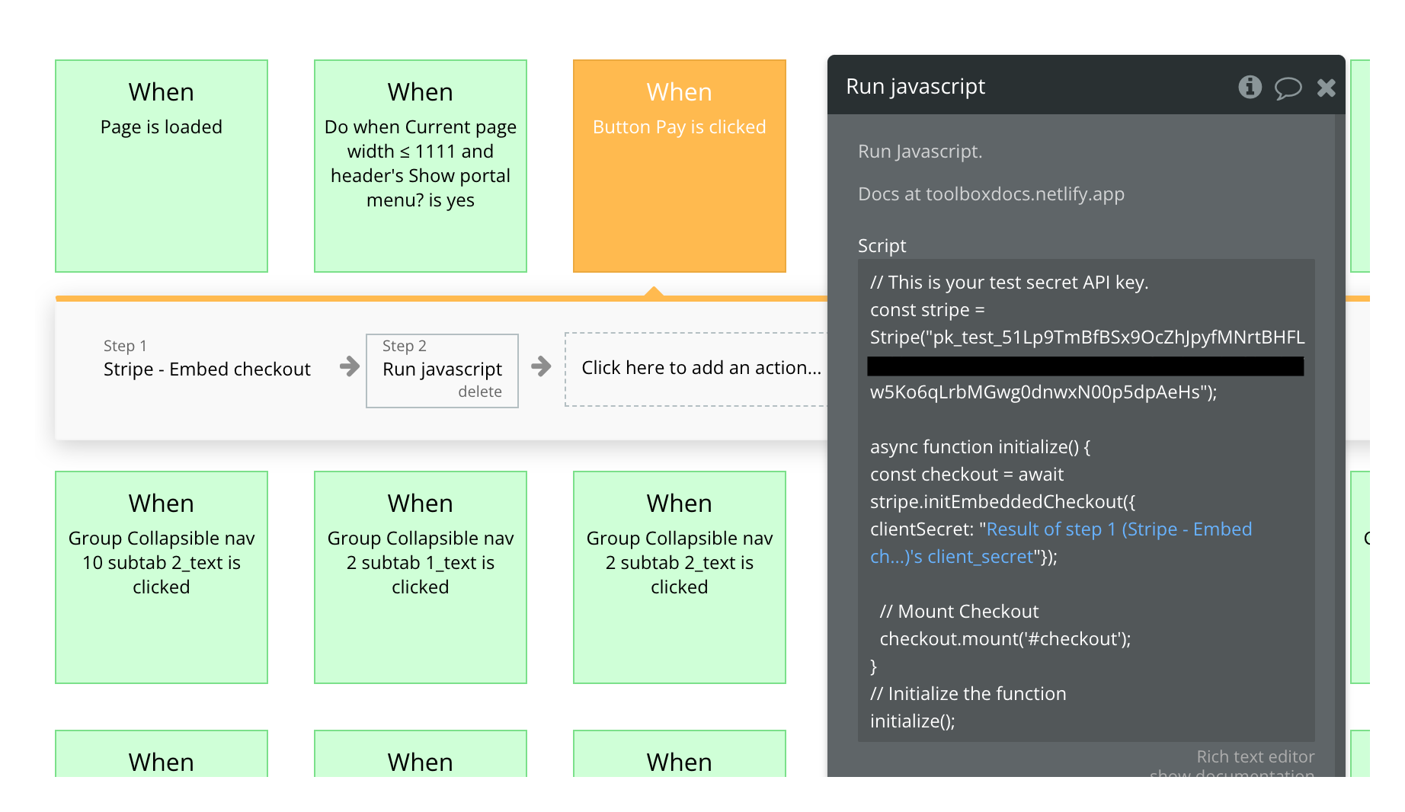Click "Click here to add an action..."

701,368
